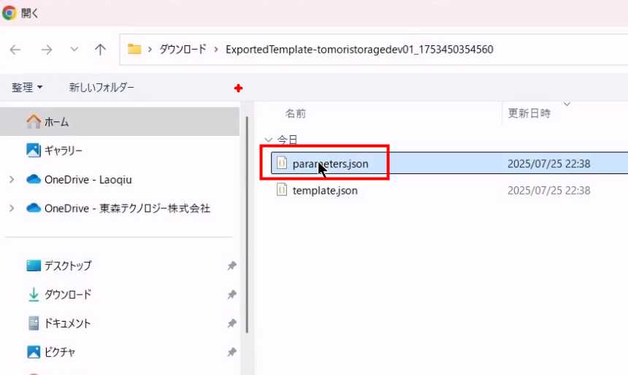Select the template.json file icon
Screen dimensions: 628x375
point(282,190)
